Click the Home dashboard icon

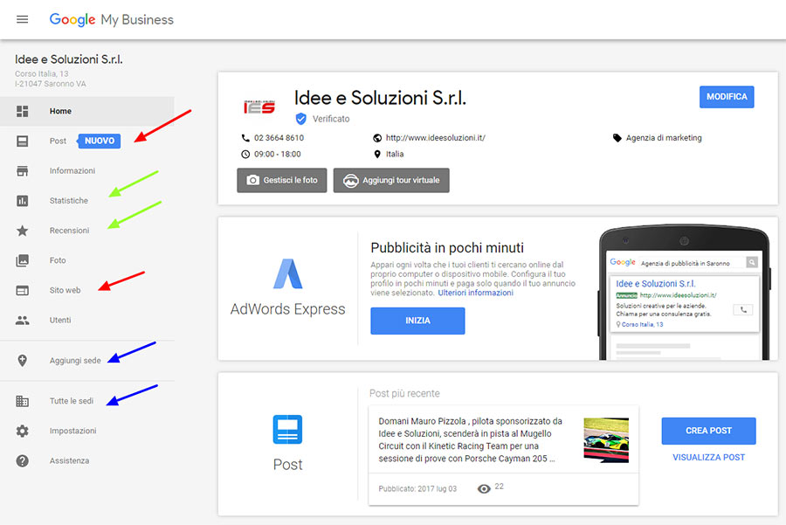22,111
